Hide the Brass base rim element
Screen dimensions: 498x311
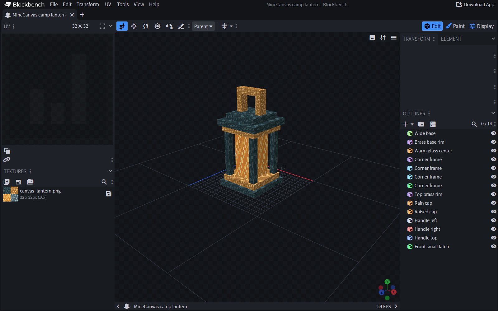point(494,142)
